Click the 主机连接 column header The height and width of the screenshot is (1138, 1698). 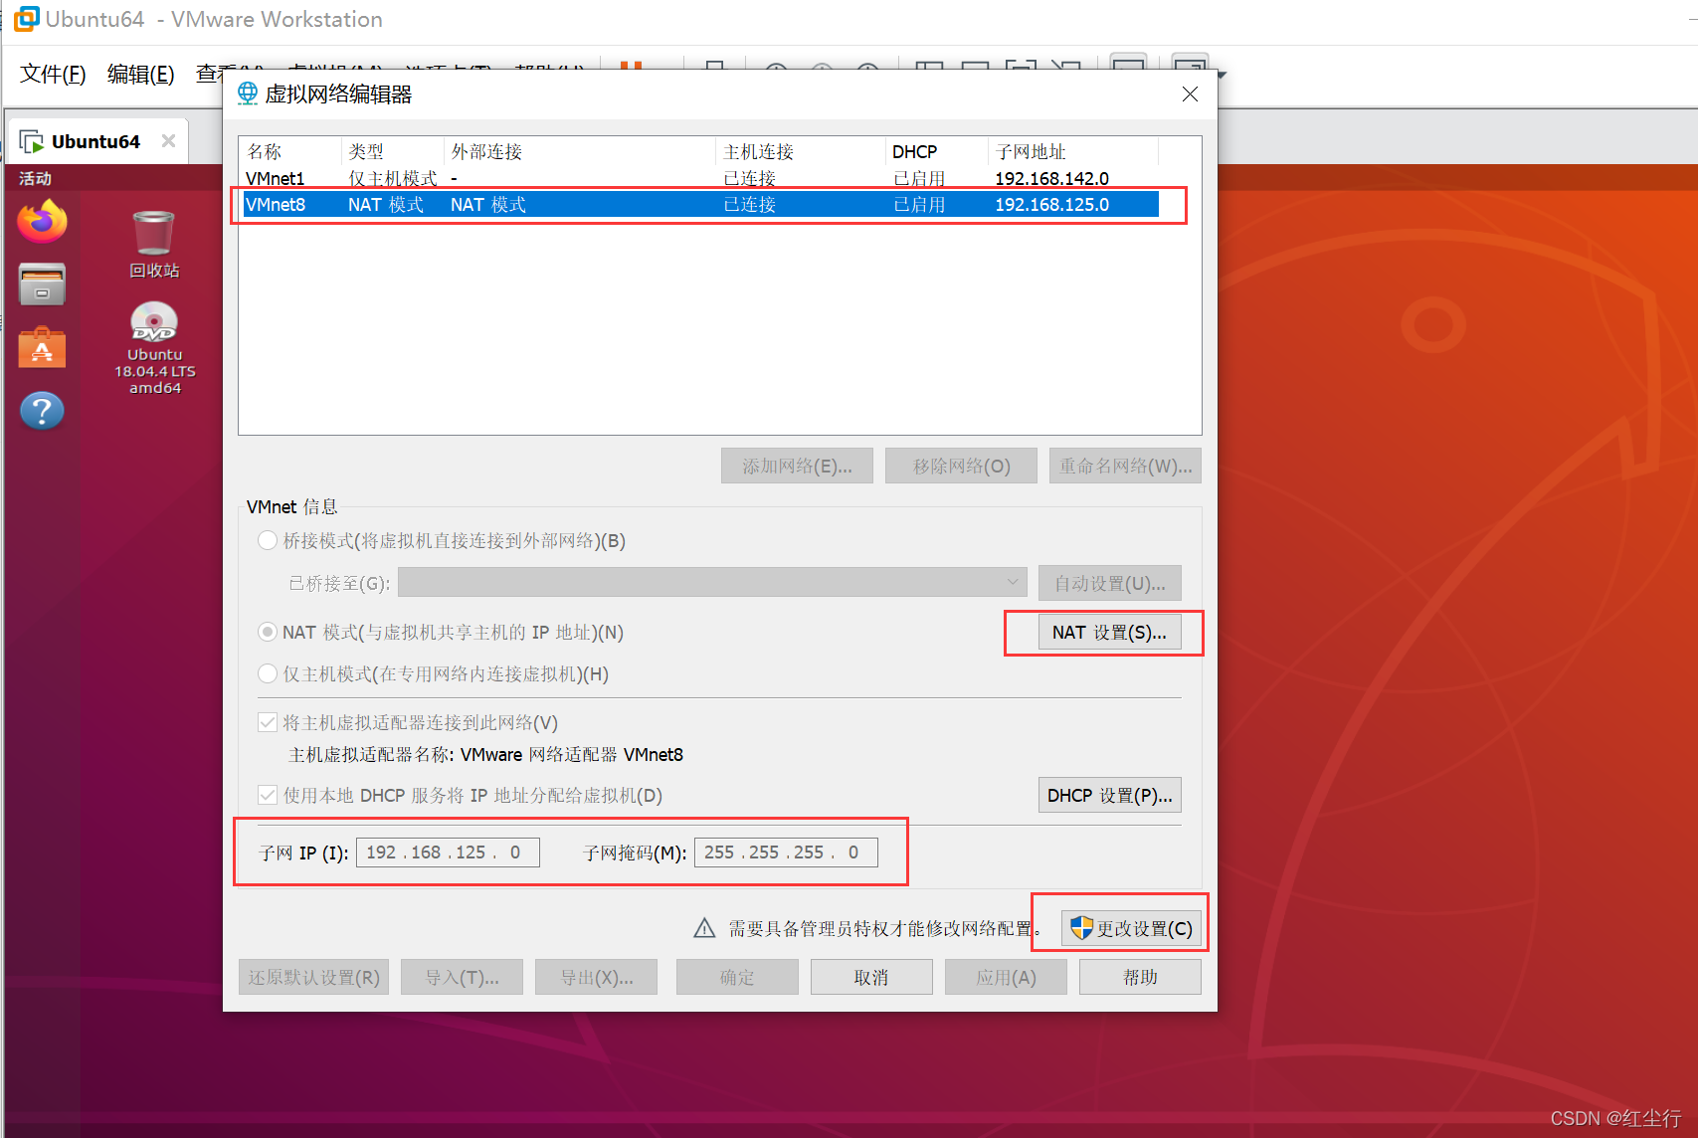800,151
